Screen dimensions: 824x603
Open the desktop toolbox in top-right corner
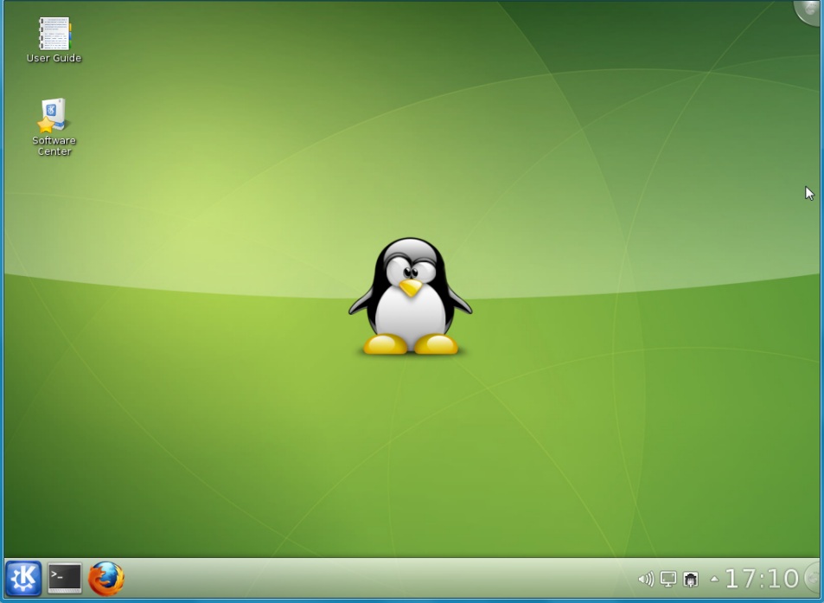pos(810,10)
